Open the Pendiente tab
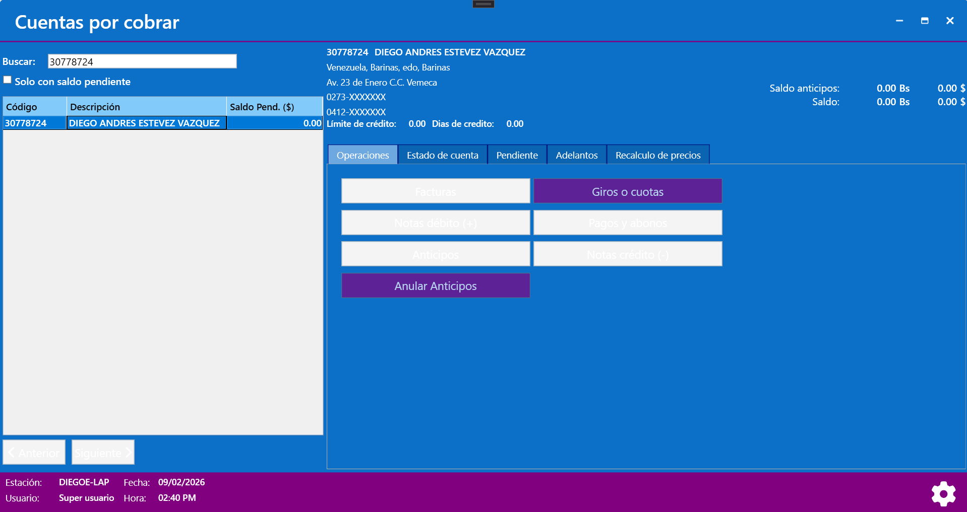This screenshot has width=967, height=512. coord(517,155)
